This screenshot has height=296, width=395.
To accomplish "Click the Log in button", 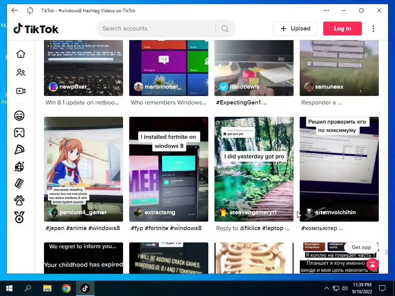I will click(x=343, y=29).
